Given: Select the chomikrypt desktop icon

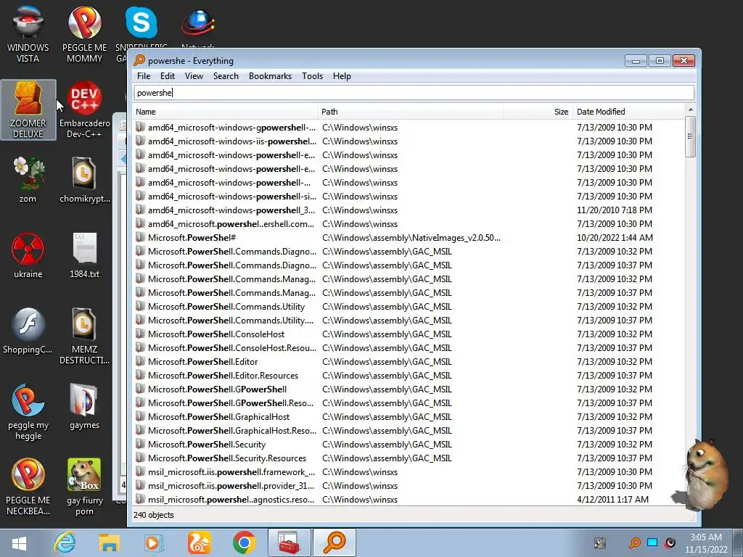Looking at the screenshot, I should 84,181.
